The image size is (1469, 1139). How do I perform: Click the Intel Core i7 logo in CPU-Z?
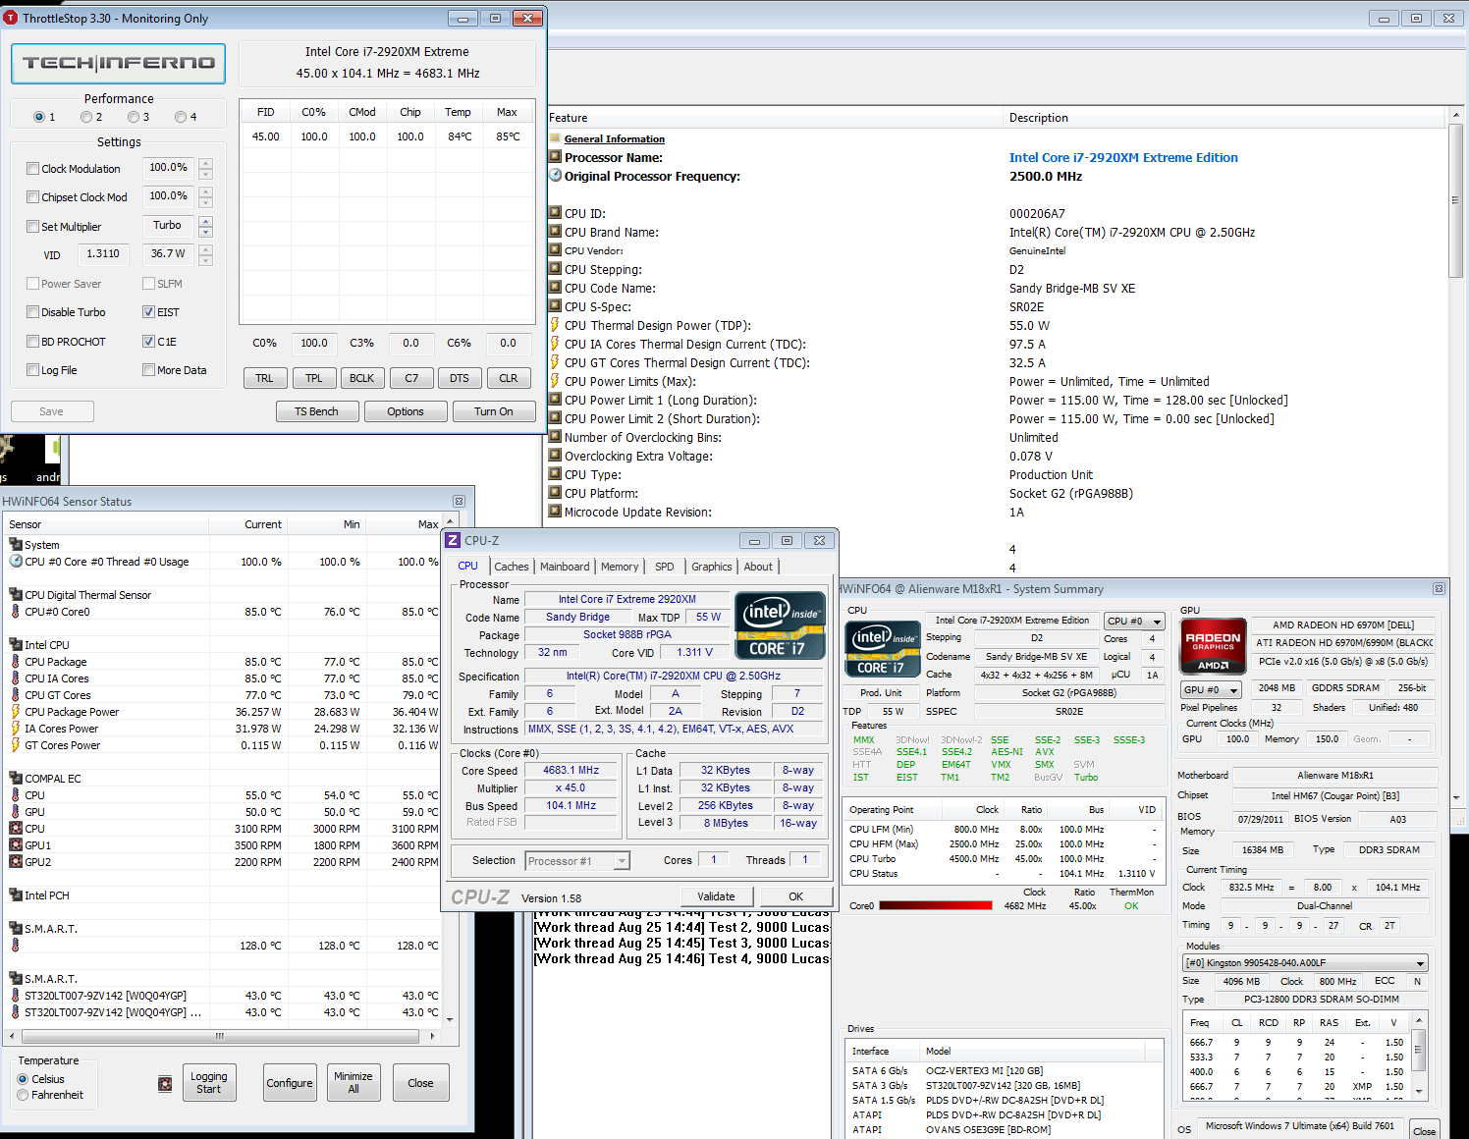[x=780, y=625]
